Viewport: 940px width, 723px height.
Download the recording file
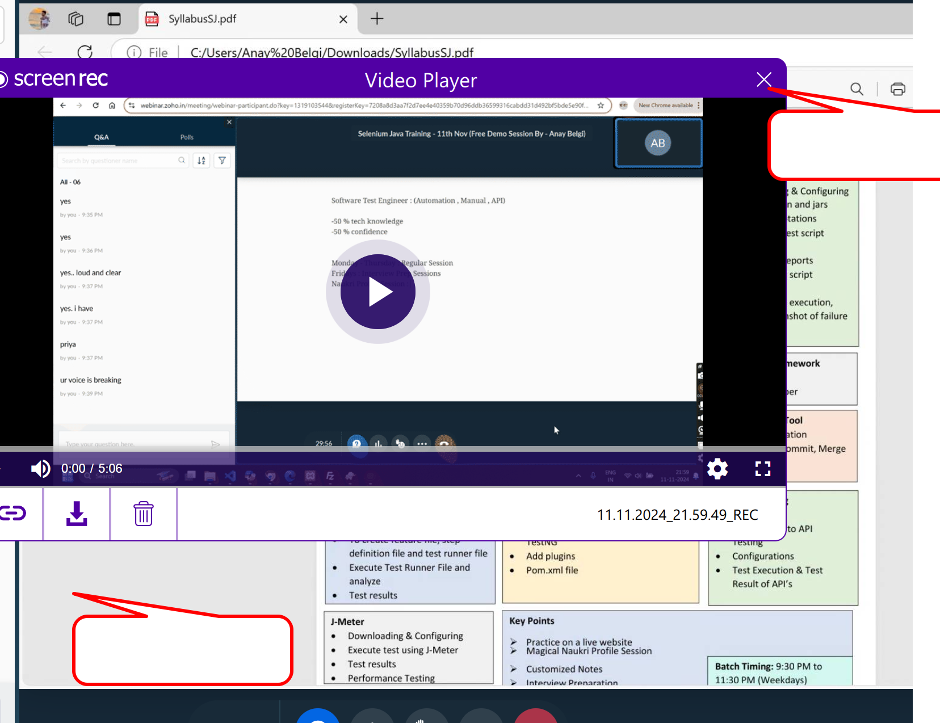77,514
